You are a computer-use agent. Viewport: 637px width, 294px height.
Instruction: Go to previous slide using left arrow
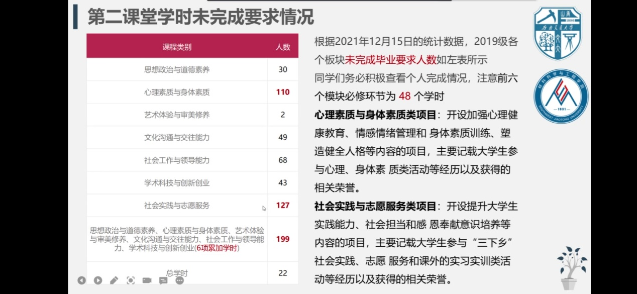[81, 280]
